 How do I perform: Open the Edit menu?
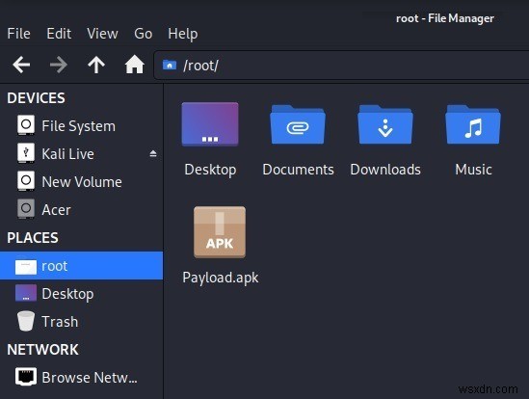(59, 34)
